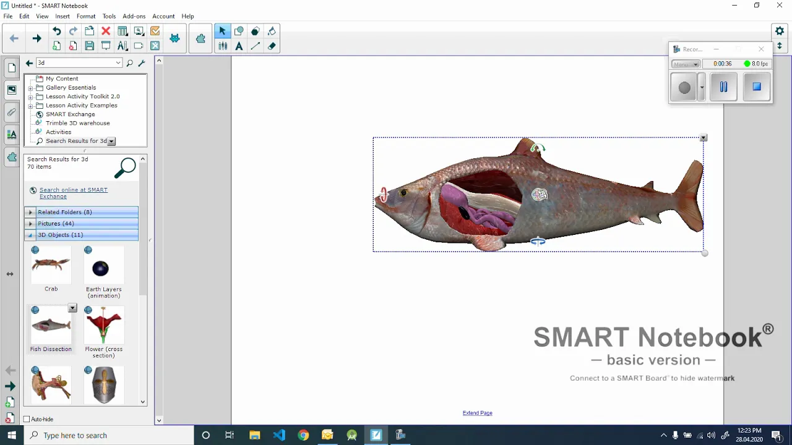Click the orange checkmark Response icon
792x445 pixels.
(x=155, y=31)
